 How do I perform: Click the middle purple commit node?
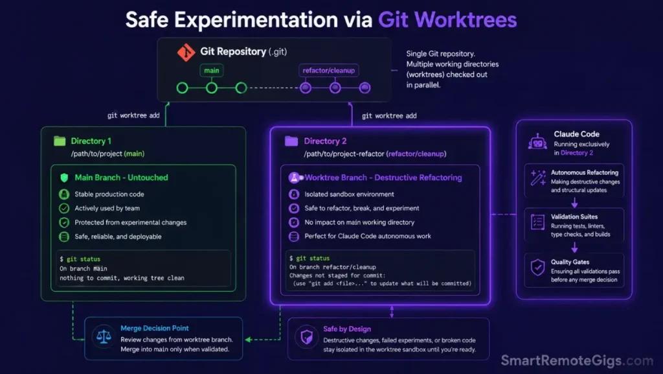[335, 88]
